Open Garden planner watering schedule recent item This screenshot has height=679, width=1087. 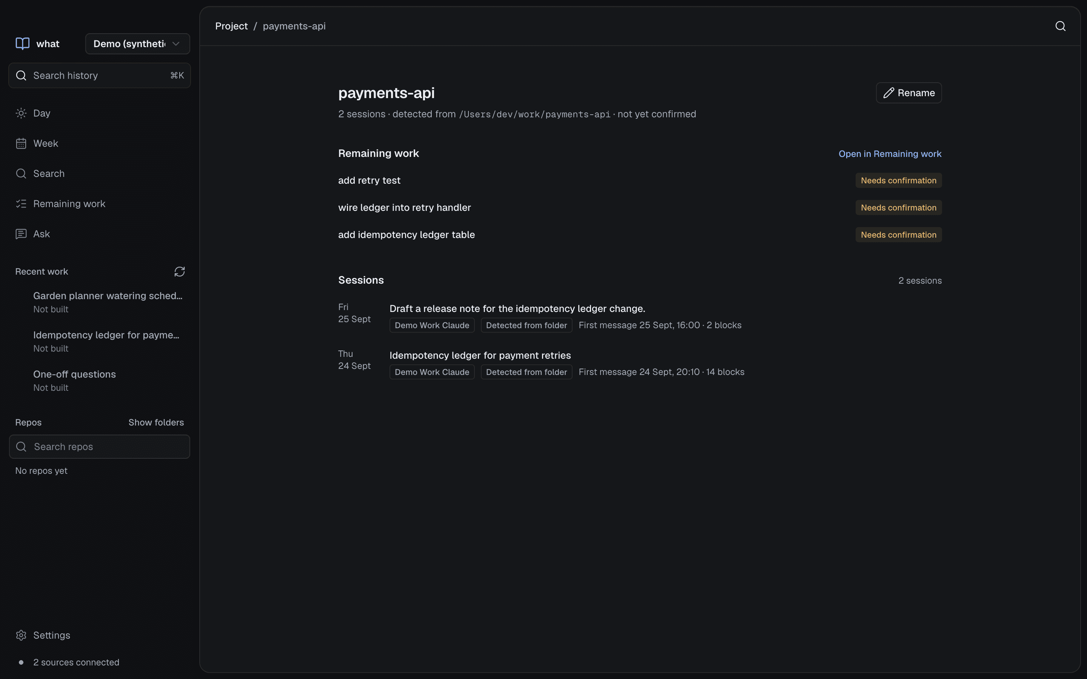(x=100, y=302)
